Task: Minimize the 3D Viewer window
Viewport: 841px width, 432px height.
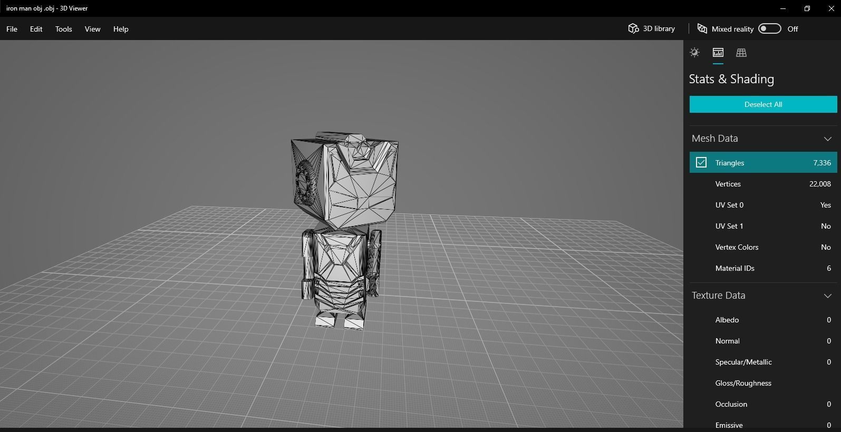Action: pyautogui.click(x=783, y=8)
